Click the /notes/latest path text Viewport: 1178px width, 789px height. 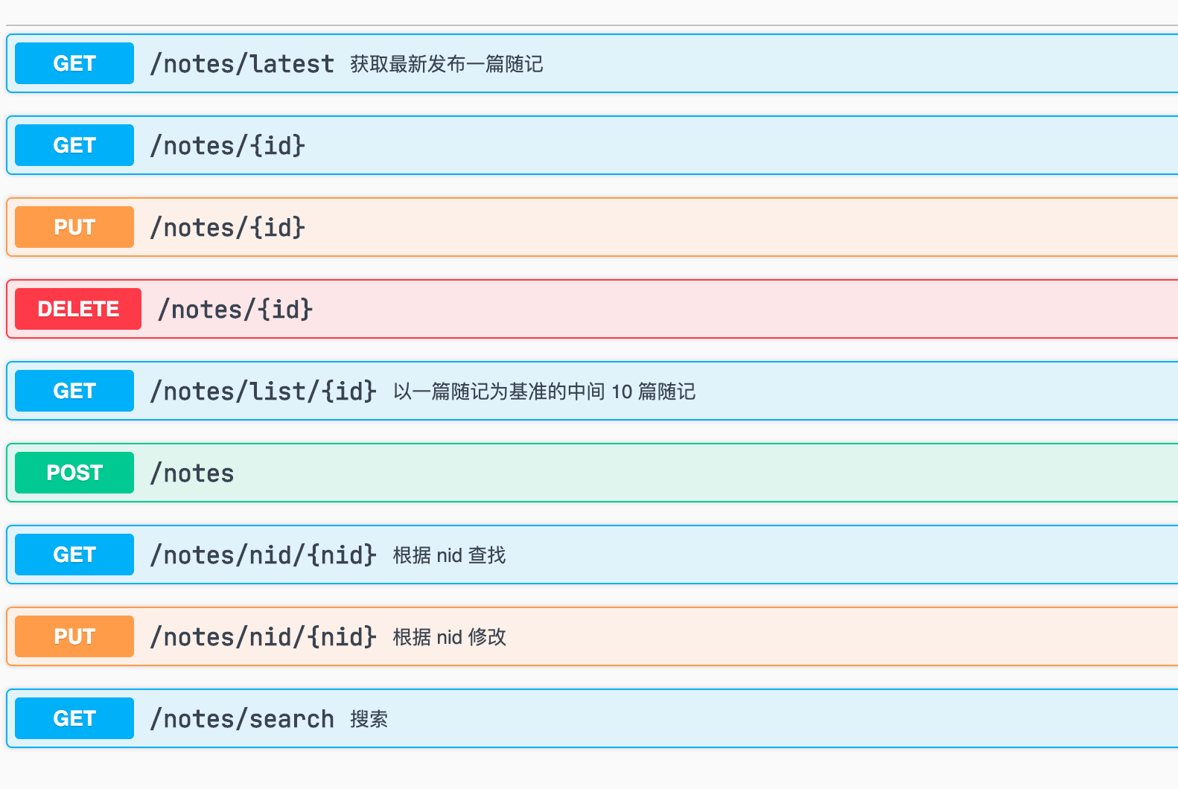[242, 63]
